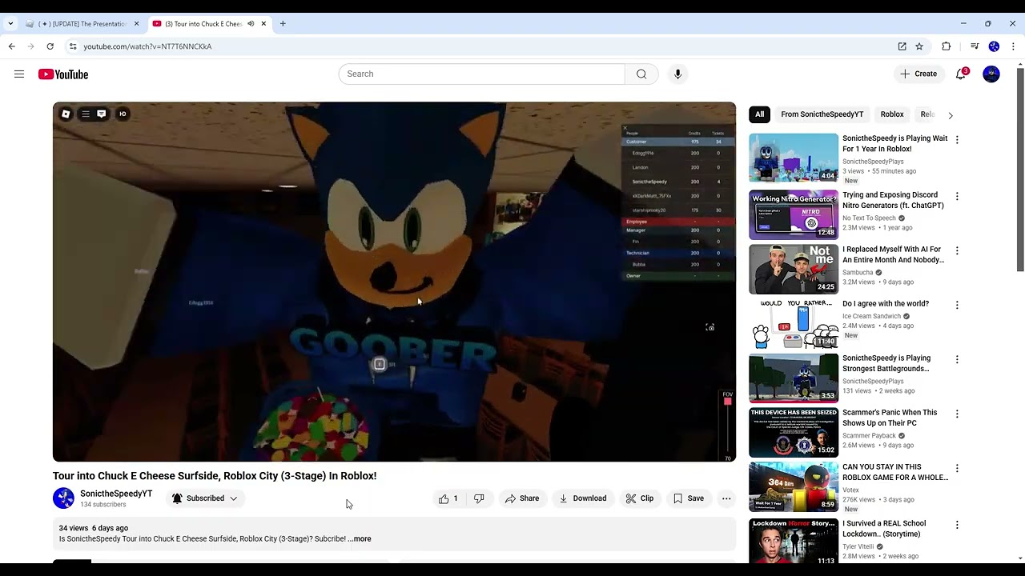
Task: Click the Download button
Action: pos(582,498)
